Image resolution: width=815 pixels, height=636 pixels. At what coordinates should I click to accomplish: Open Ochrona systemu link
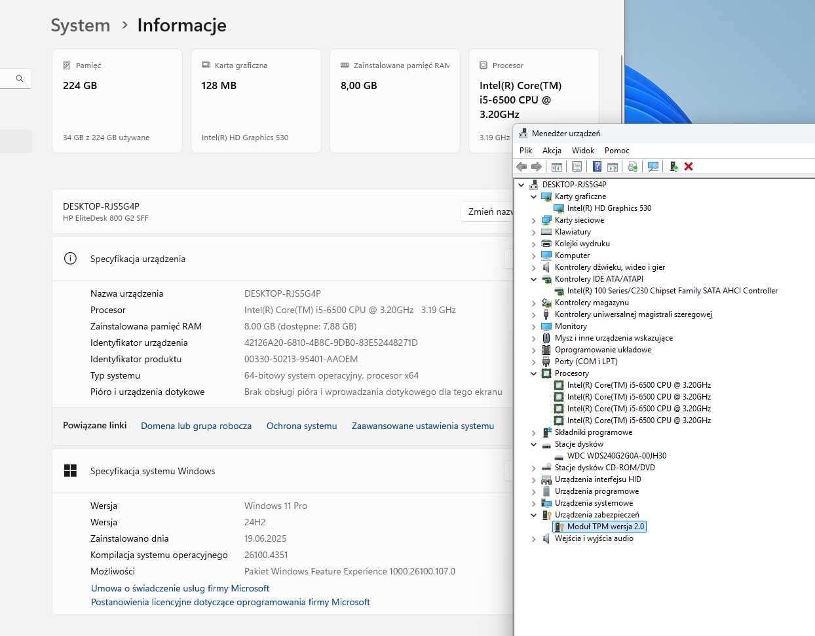(x=302, y=426)
